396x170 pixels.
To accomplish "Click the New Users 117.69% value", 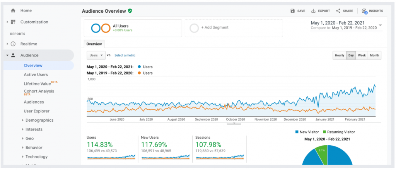I will click(154, 144).
